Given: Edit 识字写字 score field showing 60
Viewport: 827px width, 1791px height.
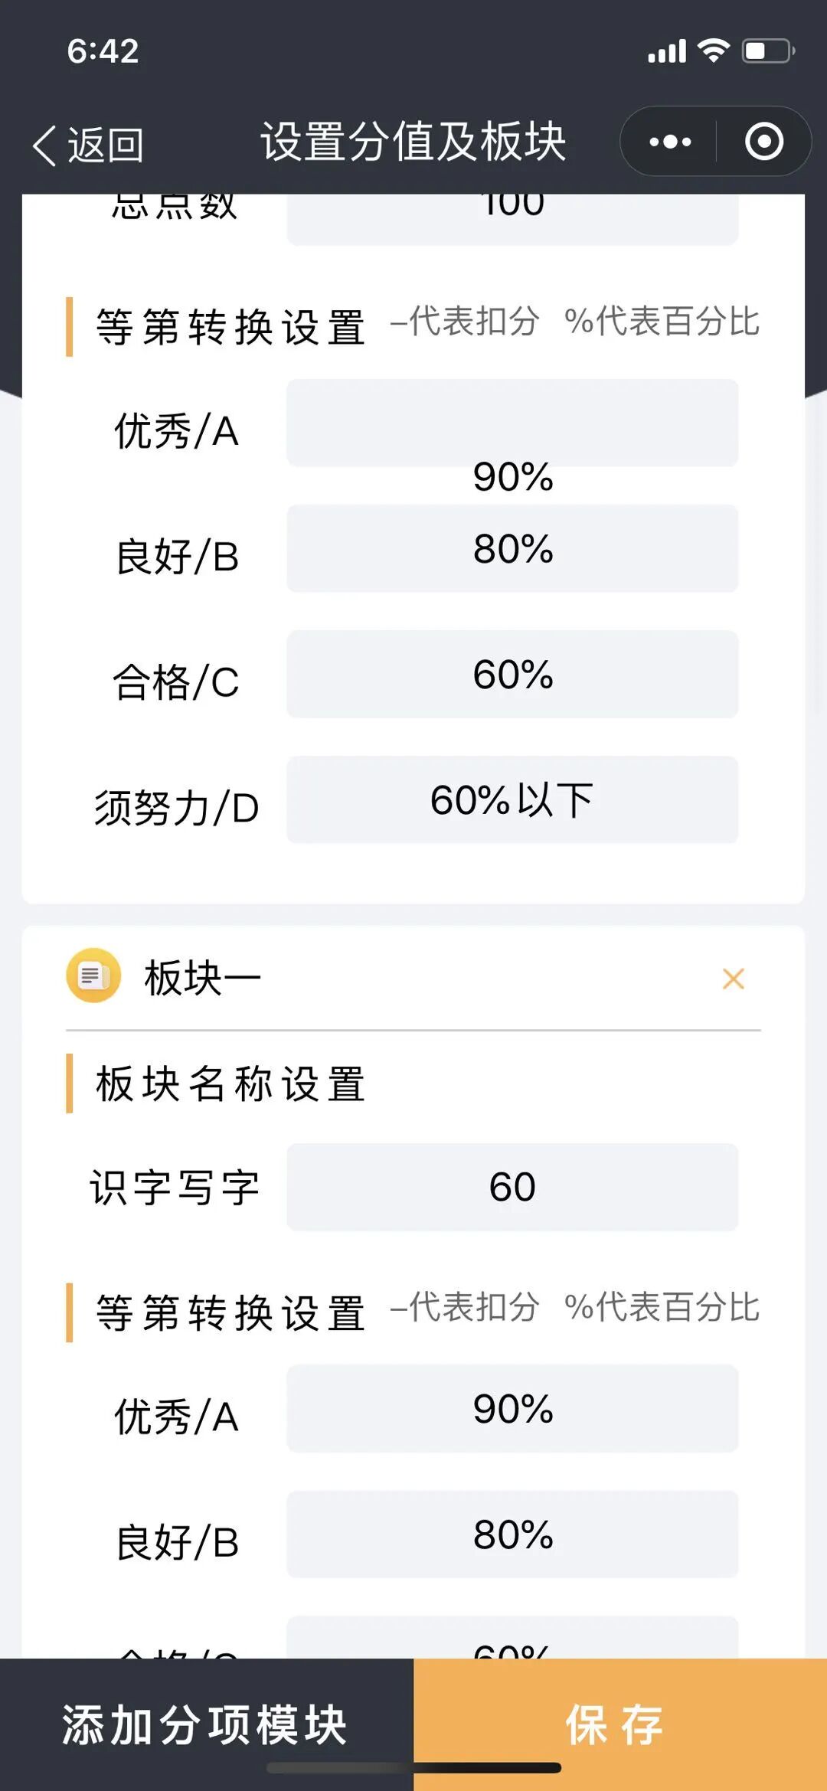Looking at the screenshot, I should [512, 1187].
